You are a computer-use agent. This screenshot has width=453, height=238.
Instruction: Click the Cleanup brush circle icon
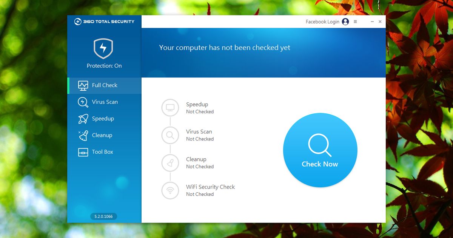[170, 163]
